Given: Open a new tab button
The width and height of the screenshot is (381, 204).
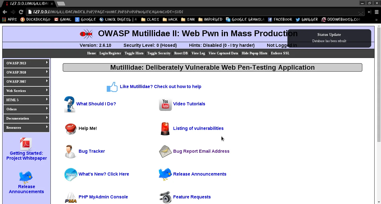Looking at the screenshot, I should 61,4.
